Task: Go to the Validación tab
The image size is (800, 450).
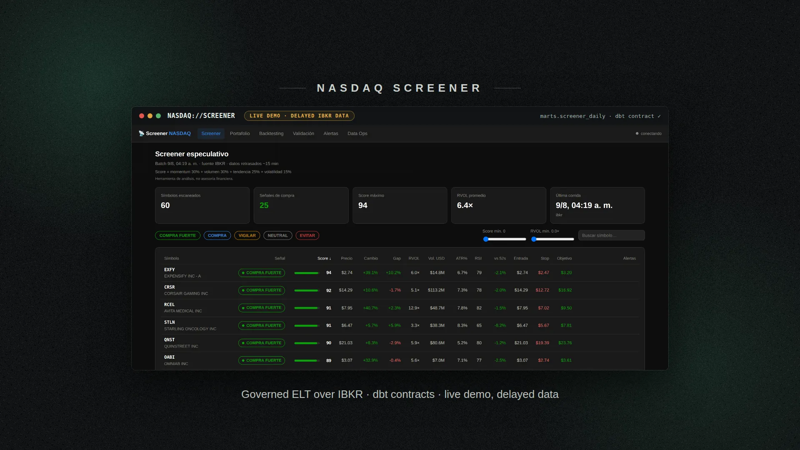Action: point(303,134)
